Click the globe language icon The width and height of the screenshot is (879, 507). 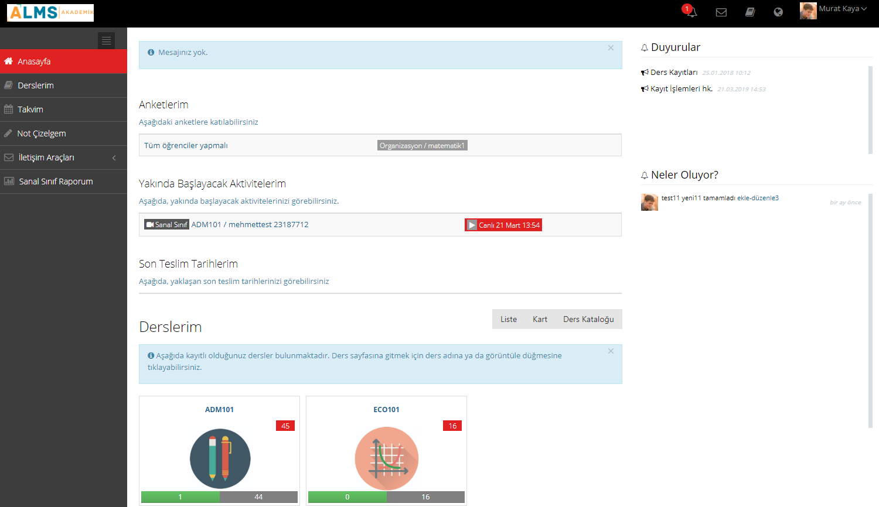[778, 12]
